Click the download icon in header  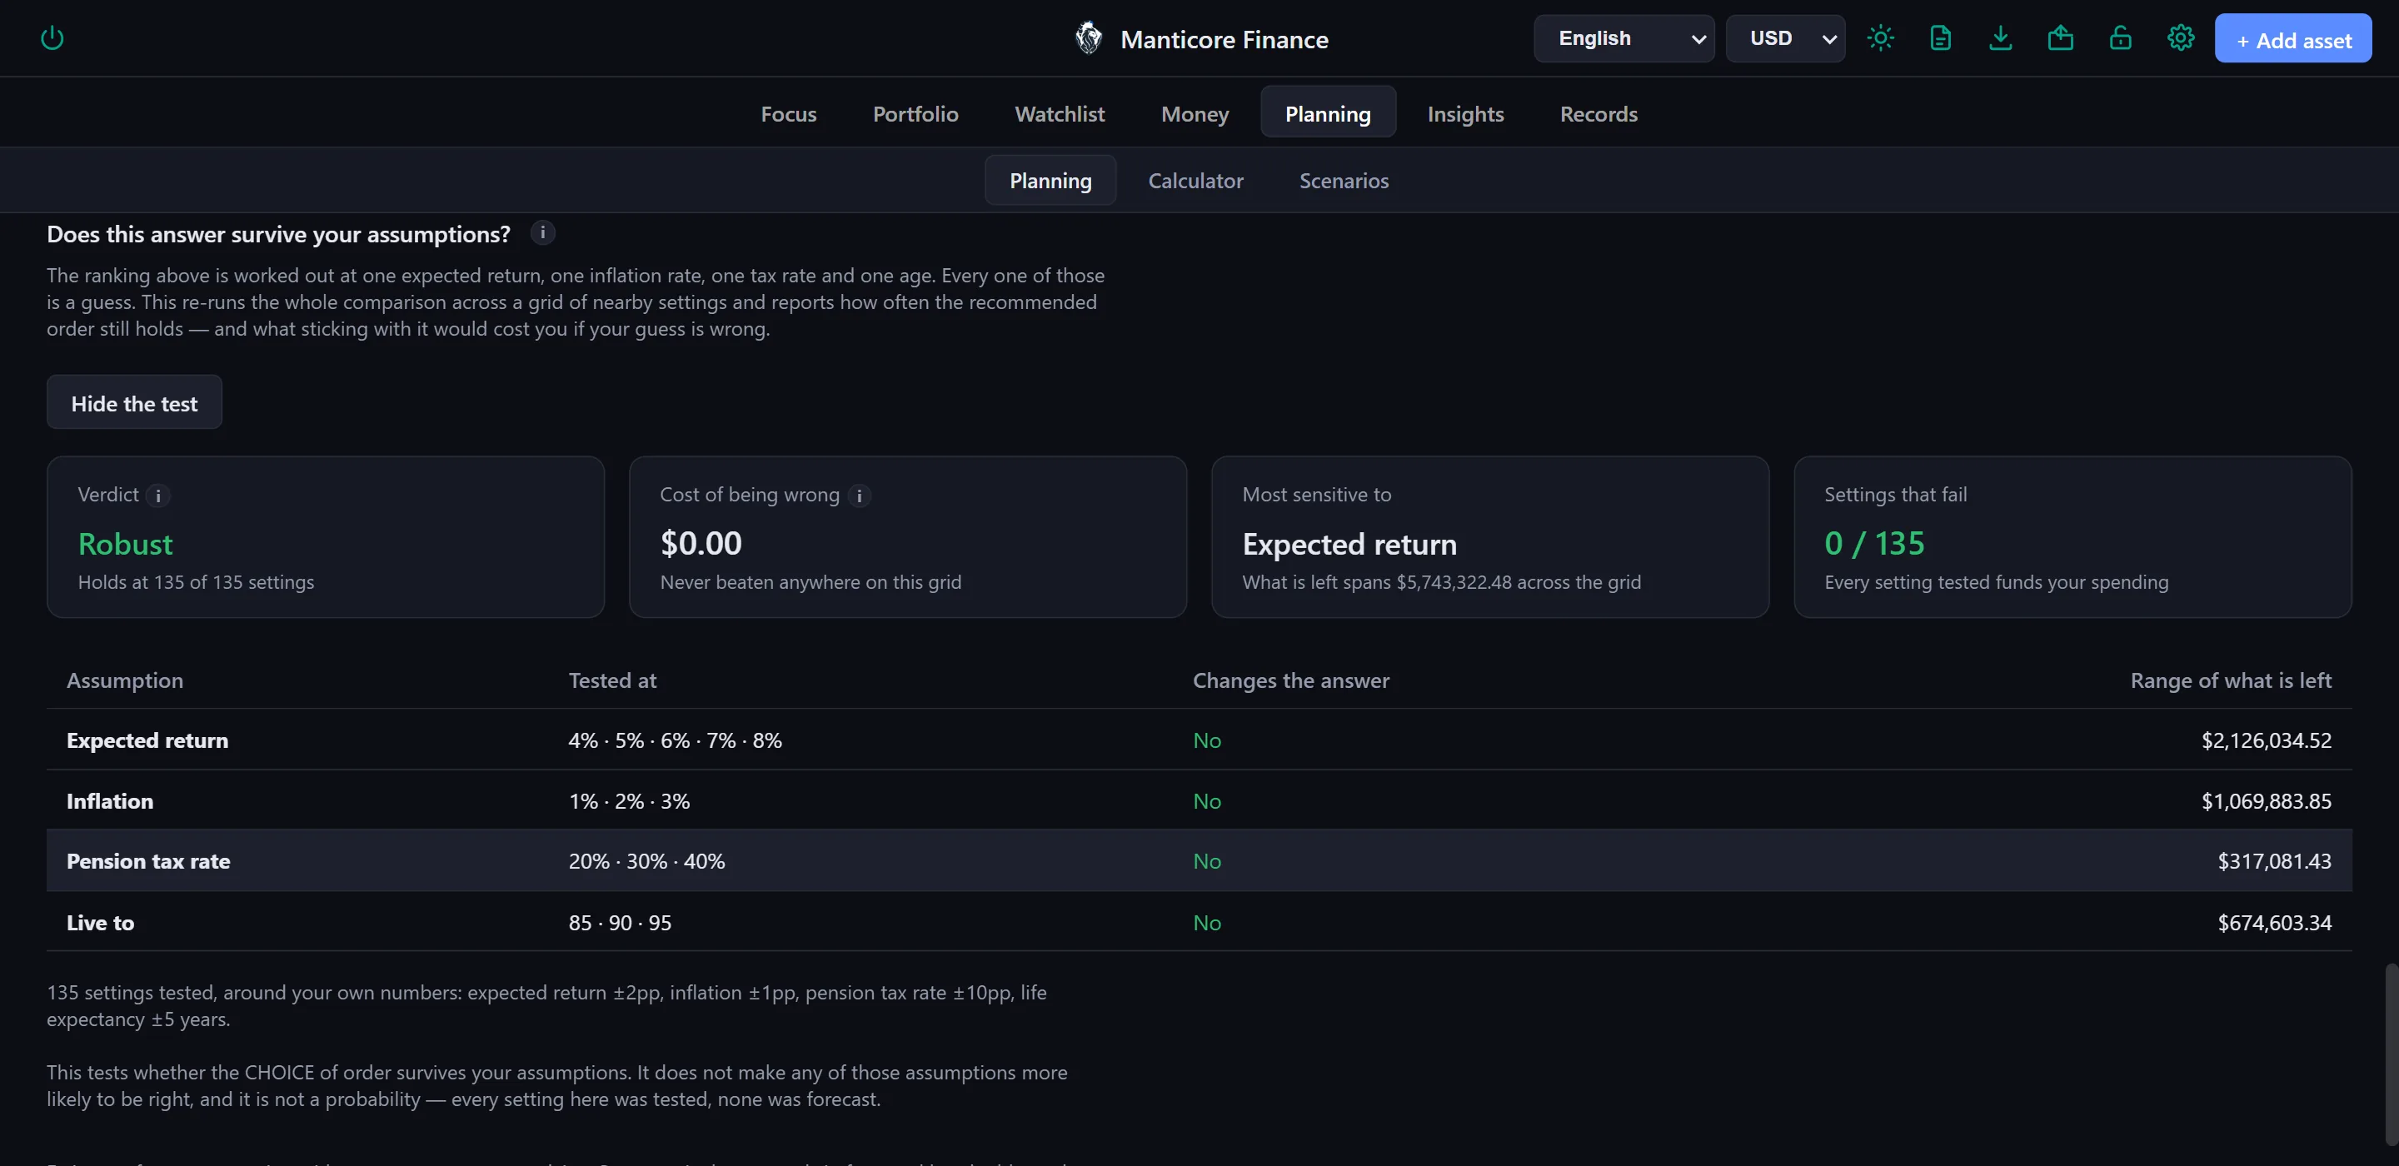click(2000, 38)
